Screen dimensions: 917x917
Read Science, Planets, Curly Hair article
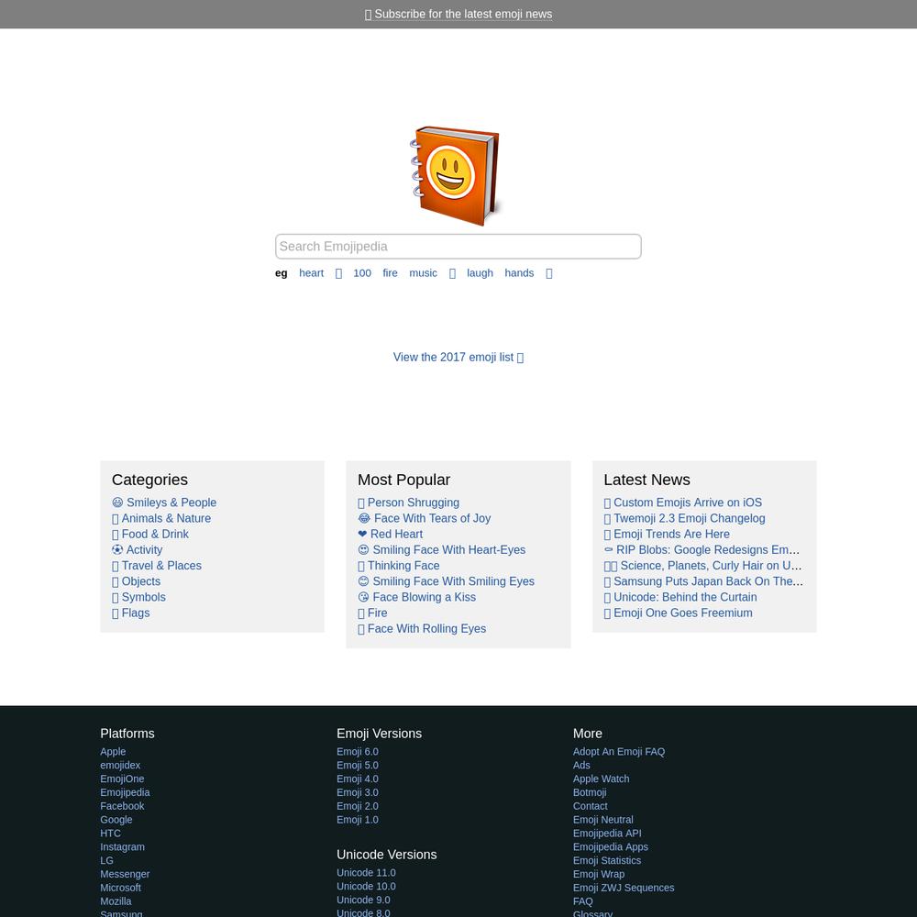[703, 566]
